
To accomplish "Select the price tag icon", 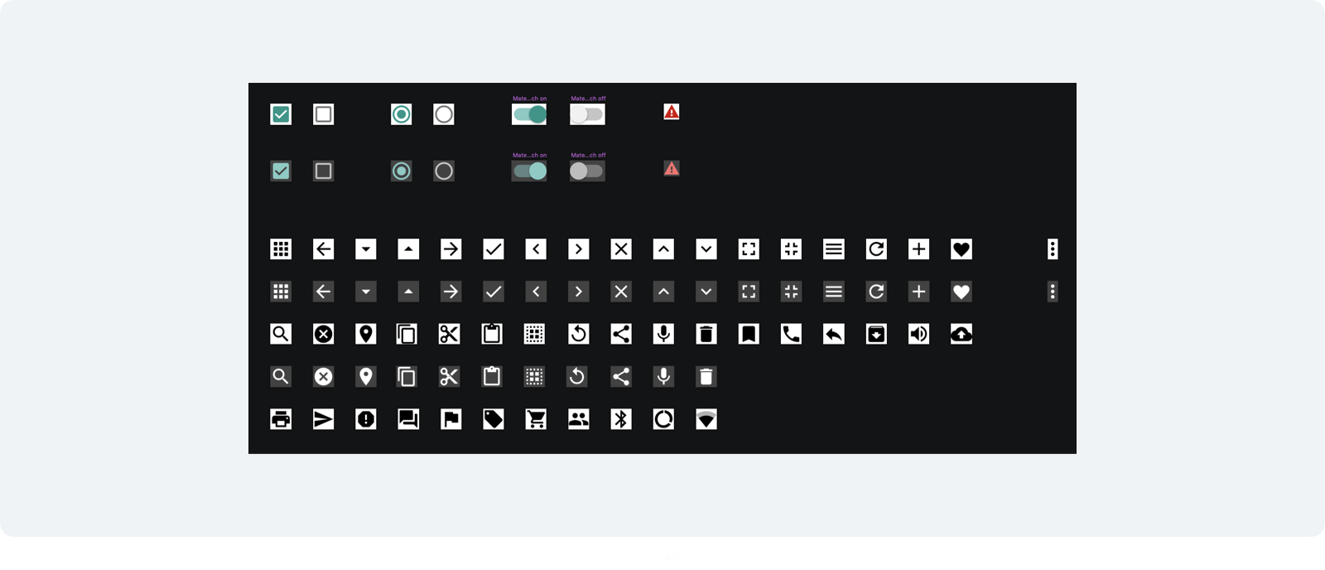I will tap(494, 419).
